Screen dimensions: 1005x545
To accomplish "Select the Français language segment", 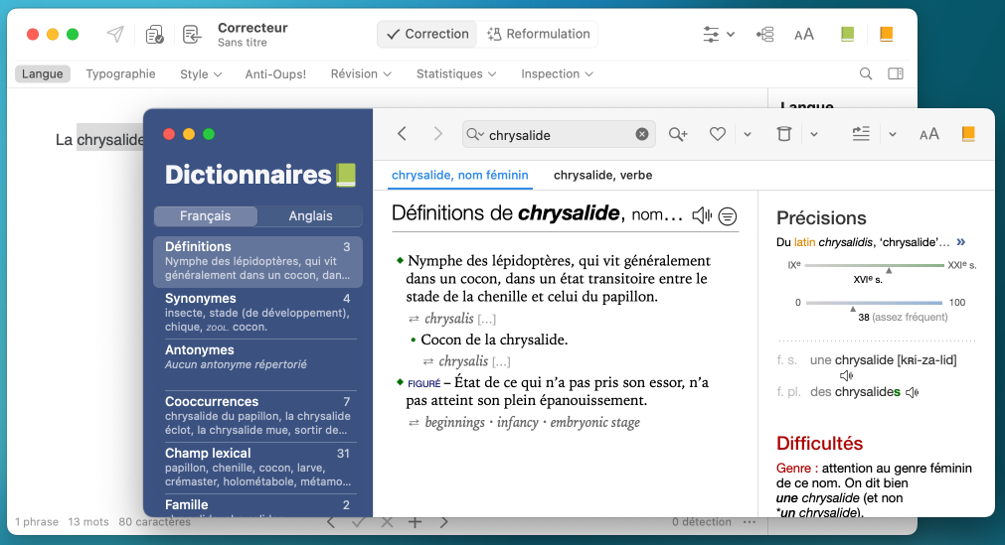I will click(x=205, y=216).
